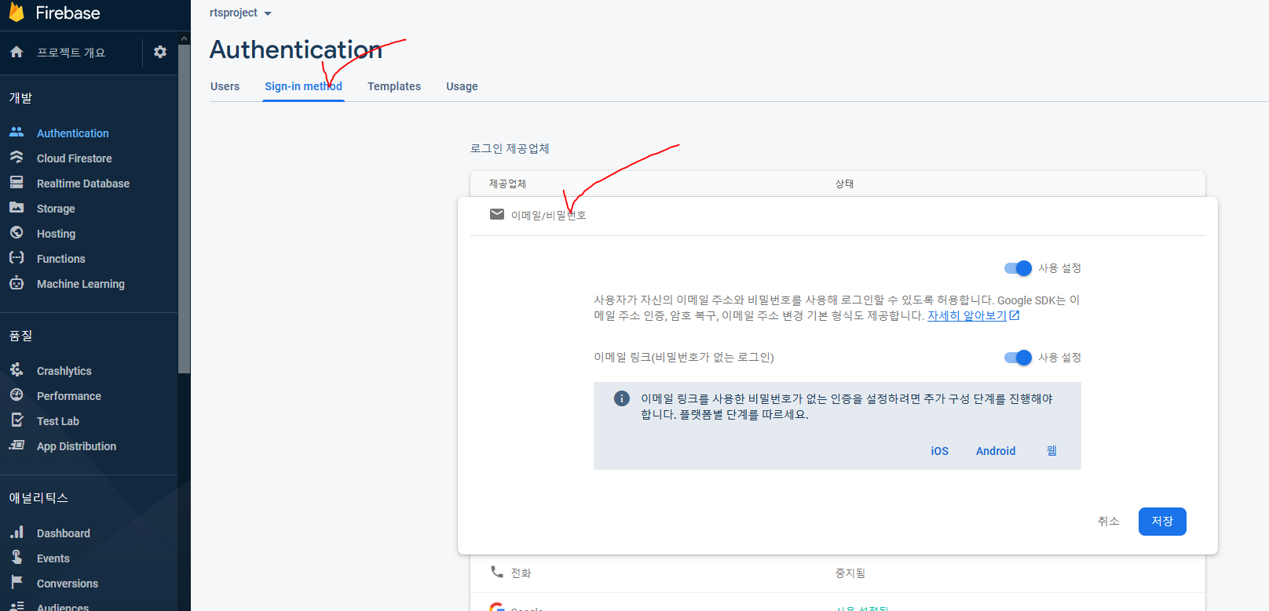Open the 자세히 알아보기 learn more link

pos(967,315)
